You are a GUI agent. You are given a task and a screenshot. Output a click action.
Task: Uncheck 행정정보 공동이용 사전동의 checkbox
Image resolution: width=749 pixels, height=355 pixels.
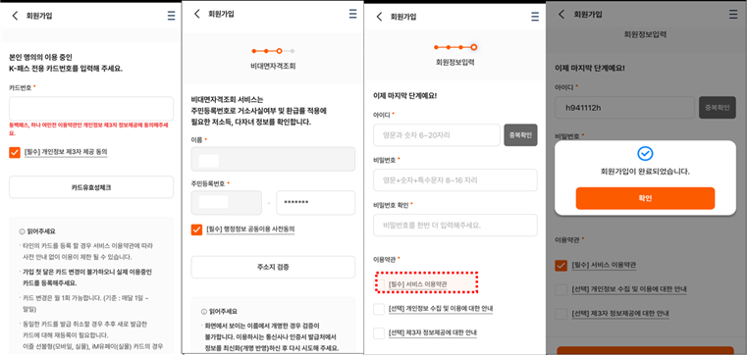point(196,229)
